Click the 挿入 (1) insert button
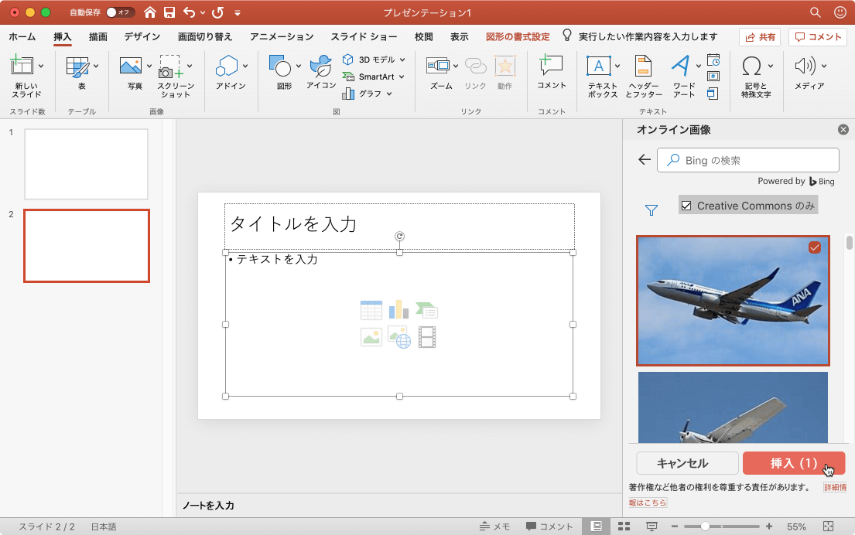The height and width of the screenshot is (535, 855). [x=793, y=463]
